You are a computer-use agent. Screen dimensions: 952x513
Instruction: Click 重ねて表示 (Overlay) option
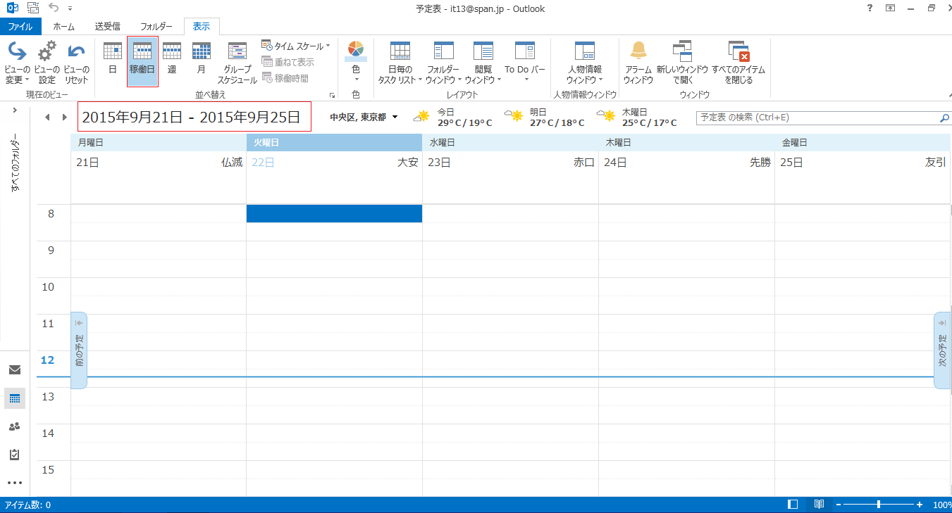pyautogui.click(x=288, y=62)
